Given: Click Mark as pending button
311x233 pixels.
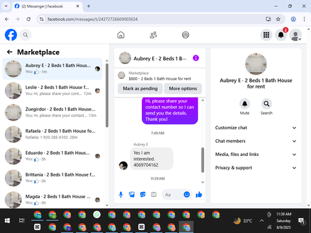Looking at the screenshot, I should (x=140, y=88).
